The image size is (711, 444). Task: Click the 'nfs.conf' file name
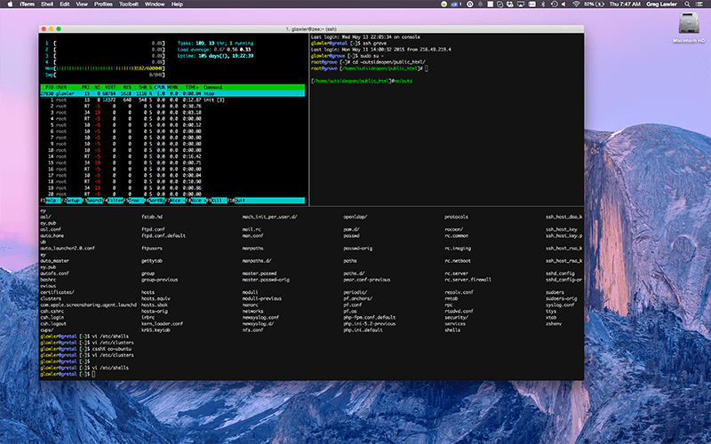pos(252,330)
